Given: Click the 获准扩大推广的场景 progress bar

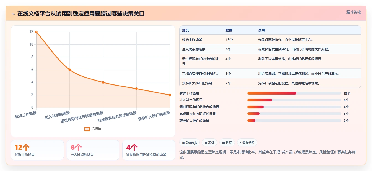Looking at the screenshot, I should coord(294,121).
